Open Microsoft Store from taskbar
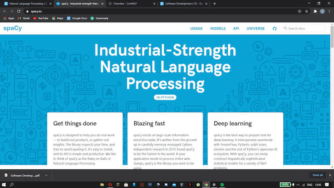This screenshot has width=334, height=188. pos(126,185)
